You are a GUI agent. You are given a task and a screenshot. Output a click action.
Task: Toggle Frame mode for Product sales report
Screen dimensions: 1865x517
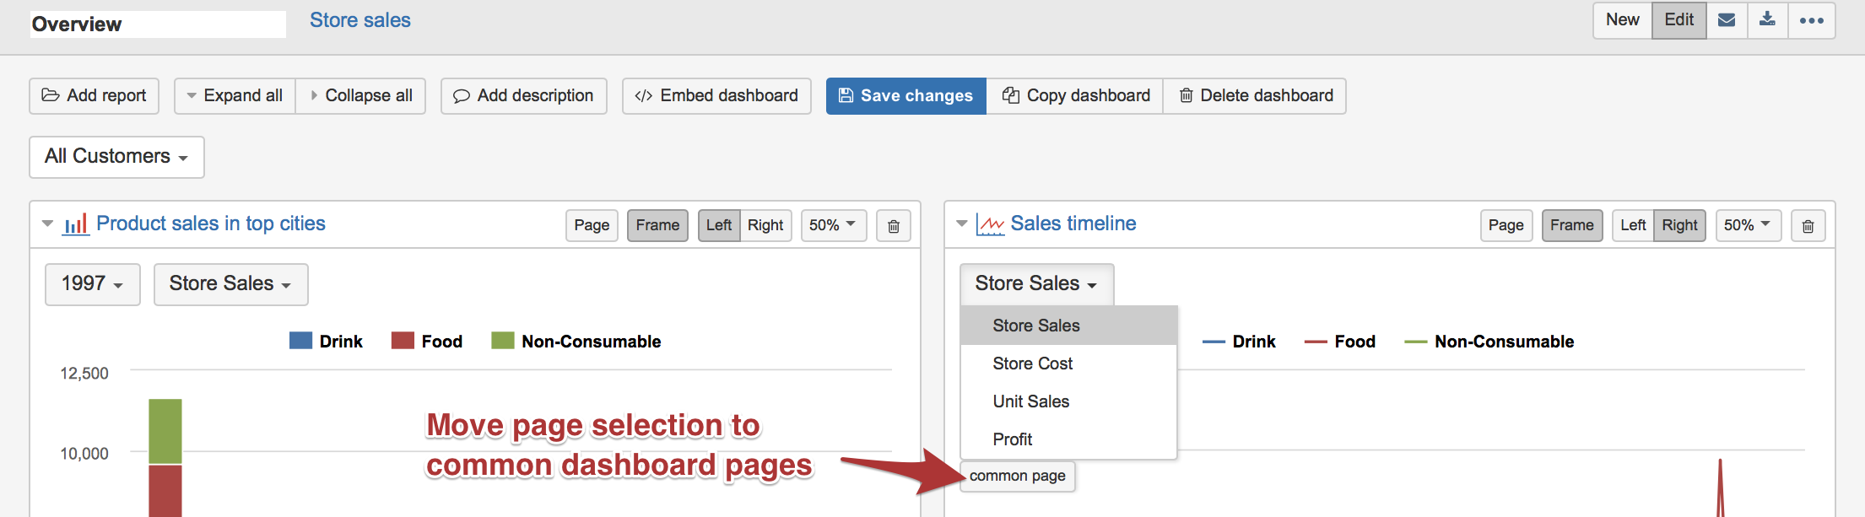[657, 226]
